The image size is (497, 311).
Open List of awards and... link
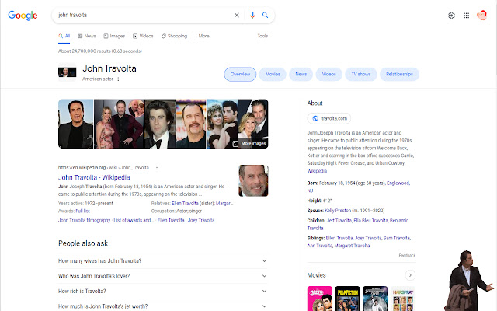point(134,220)
